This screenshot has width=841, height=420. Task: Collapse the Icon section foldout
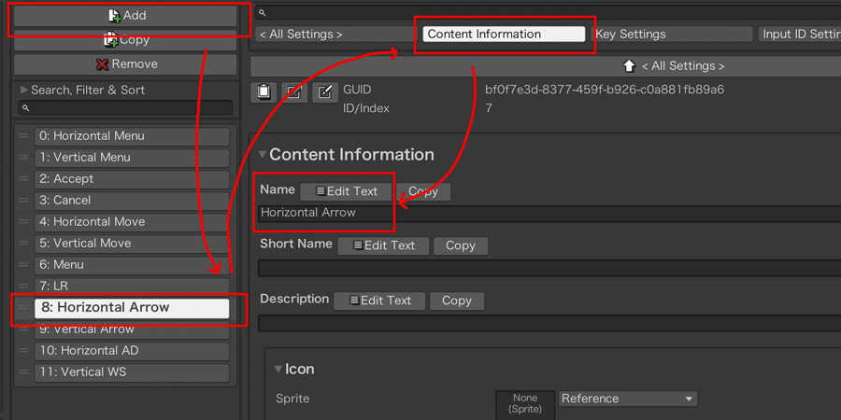click(278, 369)
